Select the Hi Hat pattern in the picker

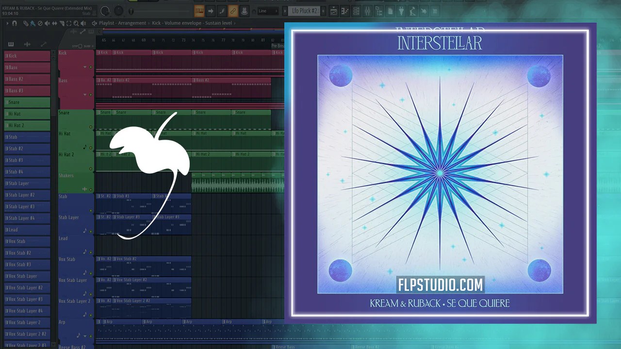pos(27,114)
